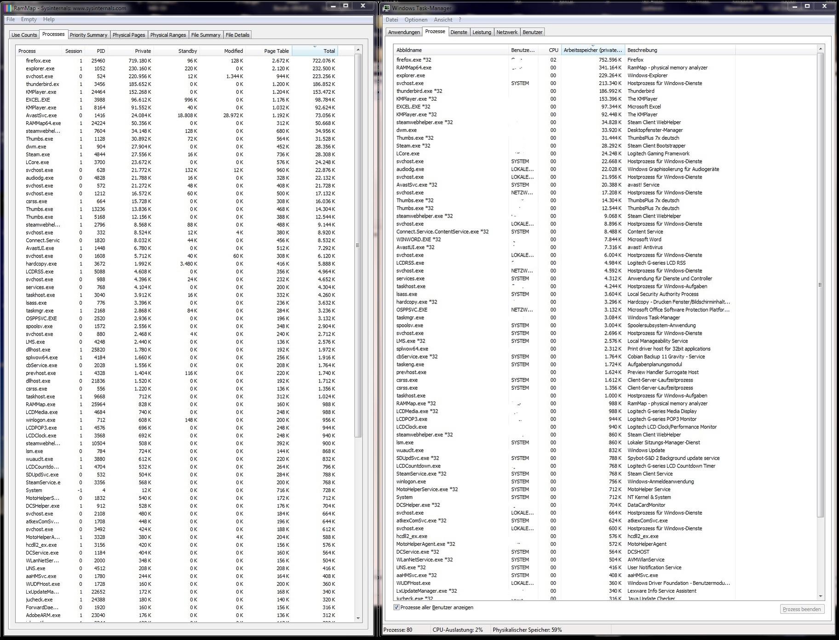Select OSPPSVC.EXE row in Task-Manager

[x=564, y=310]
